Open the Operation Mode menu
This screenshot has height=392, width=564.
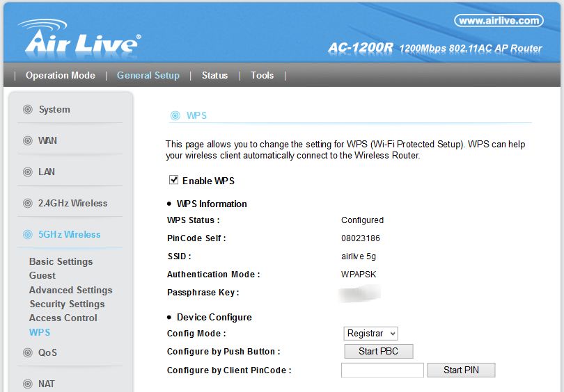click(61, 75)
